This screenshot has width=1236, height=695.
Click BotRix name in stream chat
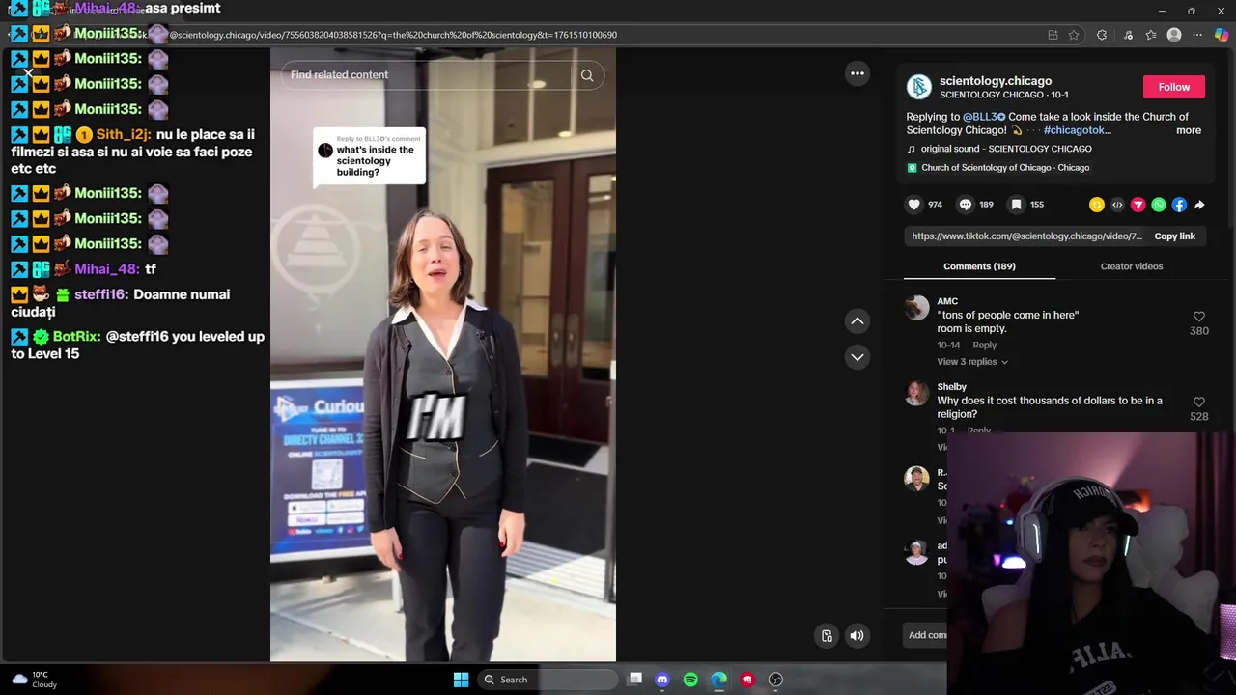tap(76, 337)
